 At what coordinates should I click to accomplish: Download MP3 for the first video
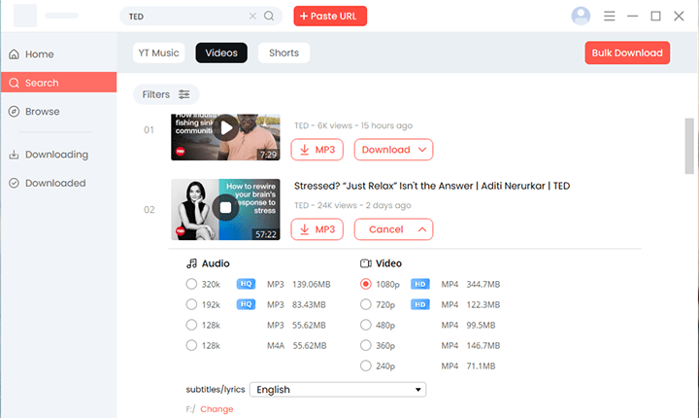point(316,150)
